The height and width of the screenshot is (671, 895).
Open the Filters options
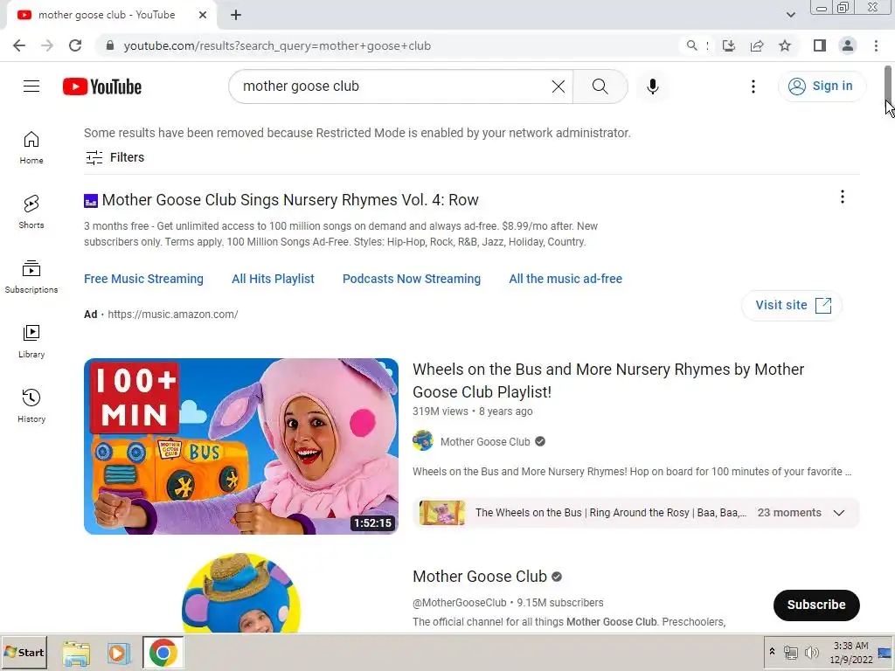pyautogui.click(x=114, y=157)
